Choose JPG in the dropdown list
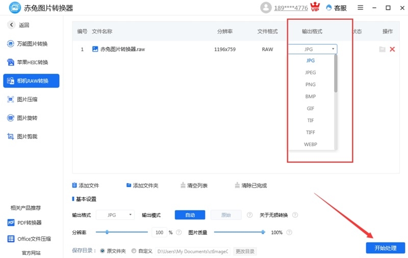408x258 pixels. coord(311,61)
